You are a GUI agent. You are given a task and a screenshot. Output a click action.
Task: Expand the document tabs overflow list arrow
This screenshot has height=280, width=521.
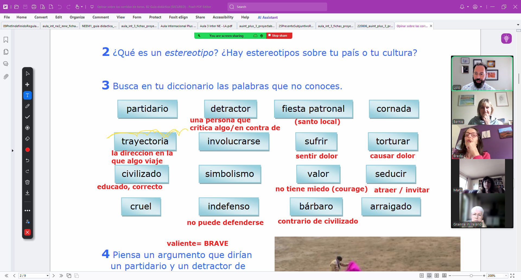point(518,25)
